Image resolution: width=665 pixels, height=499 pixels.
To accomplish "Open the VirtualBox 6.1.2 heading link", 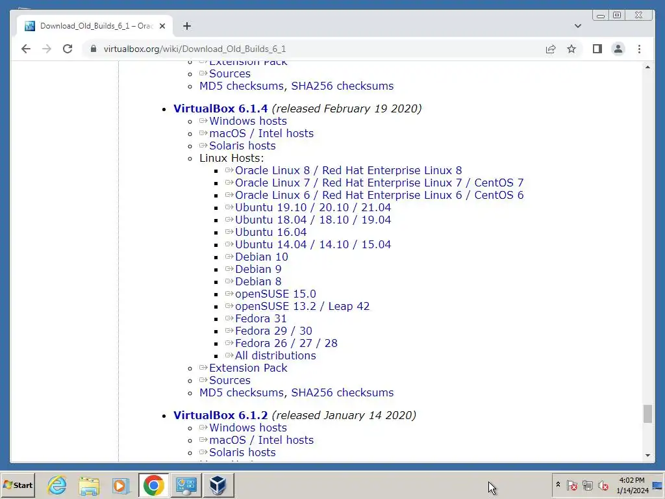I will pos(221,415).
